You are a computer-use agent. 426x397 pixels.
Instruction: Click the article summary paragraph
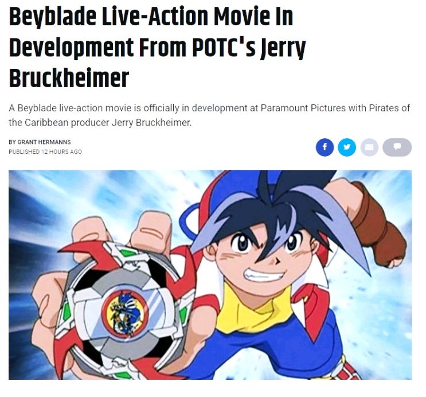pyautogui.click(x=209, y=115)
